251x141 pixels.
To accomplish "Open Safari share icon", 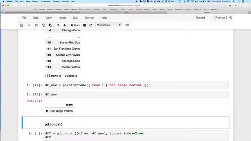I will click(242, 5).
